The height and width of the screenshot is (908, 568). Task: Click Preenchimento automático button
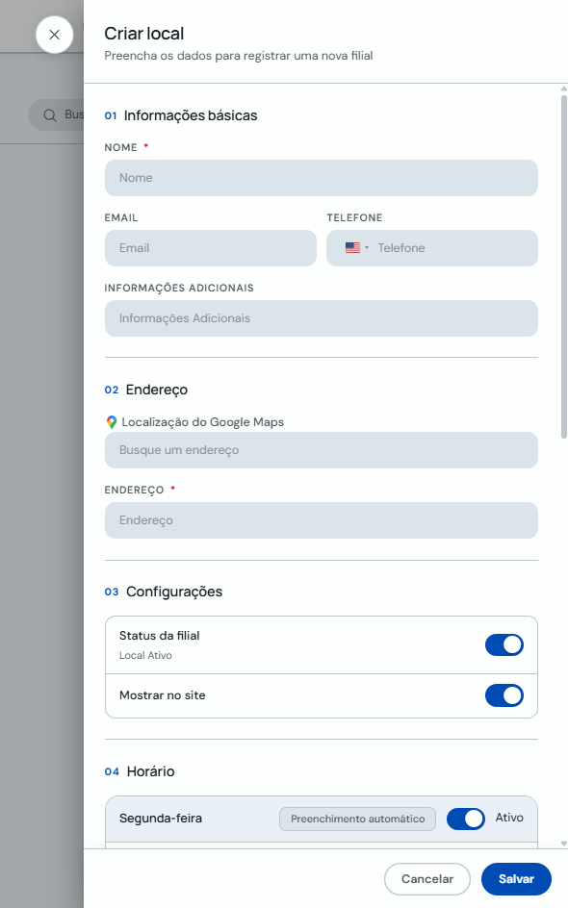click(357, 819)
